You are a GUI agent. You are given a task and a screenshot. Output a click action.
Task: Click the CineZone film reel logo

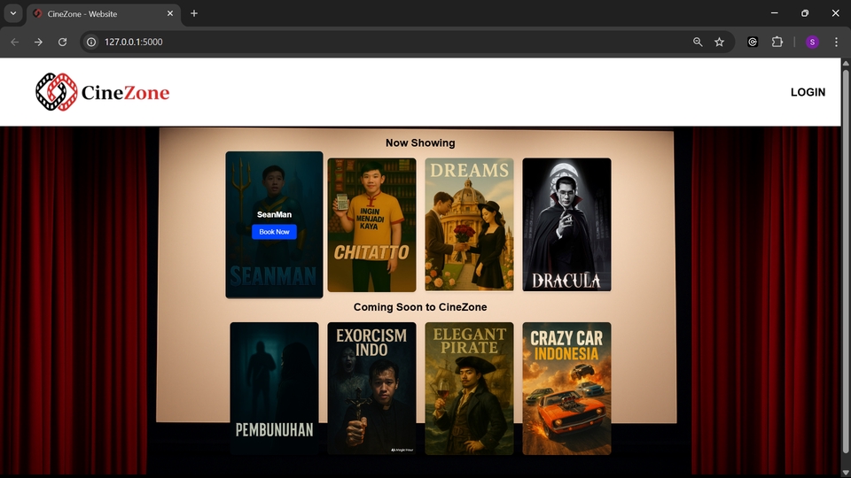pos(57,92)
